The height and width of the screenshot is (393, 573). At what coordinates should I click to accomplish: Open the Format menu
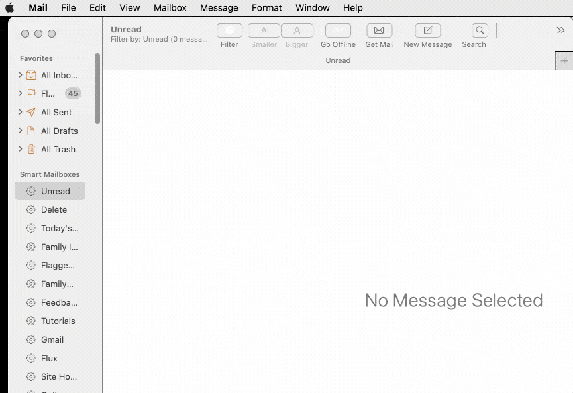(x=267, y=8)
